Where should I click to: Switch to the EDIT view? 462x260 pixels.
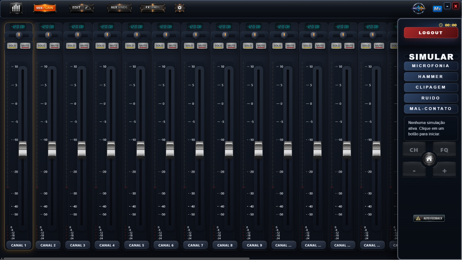82,8
